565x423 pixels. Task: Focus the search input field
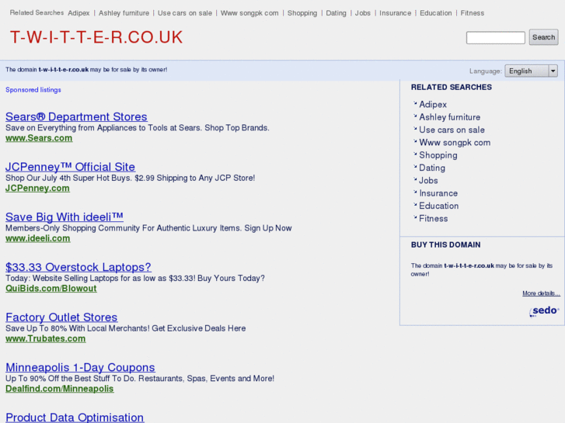pyautogui.click(x=496, y=37)
